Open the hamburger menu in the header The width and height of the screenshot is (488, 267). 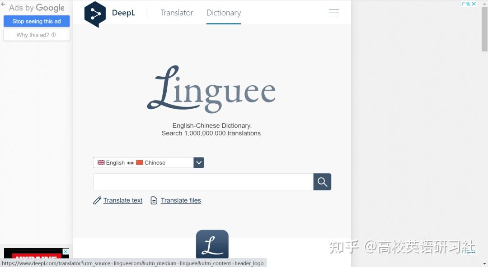click(x=333, y=13)
